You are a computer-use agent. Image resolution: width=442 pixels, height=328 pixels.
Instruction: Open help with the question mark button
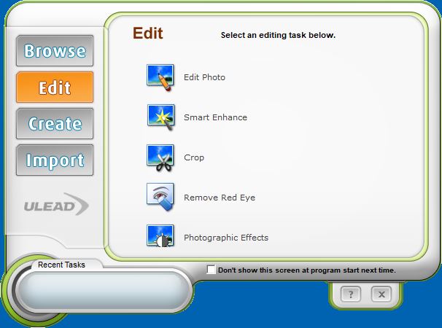click(350, 294)
